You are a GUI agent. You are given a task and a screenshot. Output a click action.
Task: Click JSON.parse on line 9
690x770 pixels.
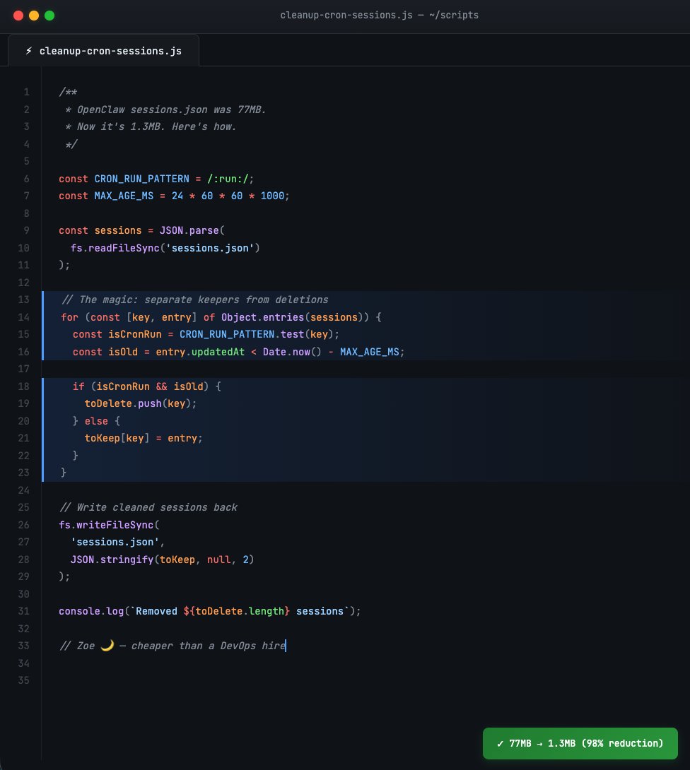(x=189, y=230)
